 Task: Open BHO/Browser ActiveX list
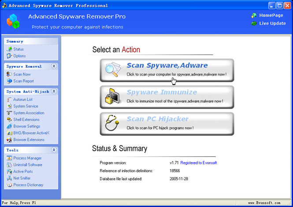point(31,133)
